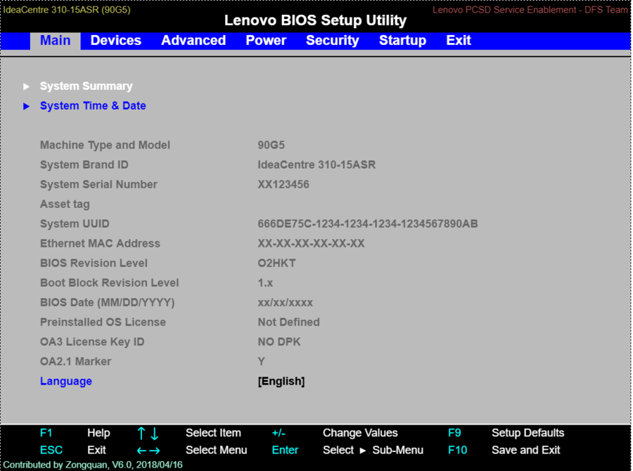Open System Summary sub-menu
633x471 pixels.
[86, 86]
